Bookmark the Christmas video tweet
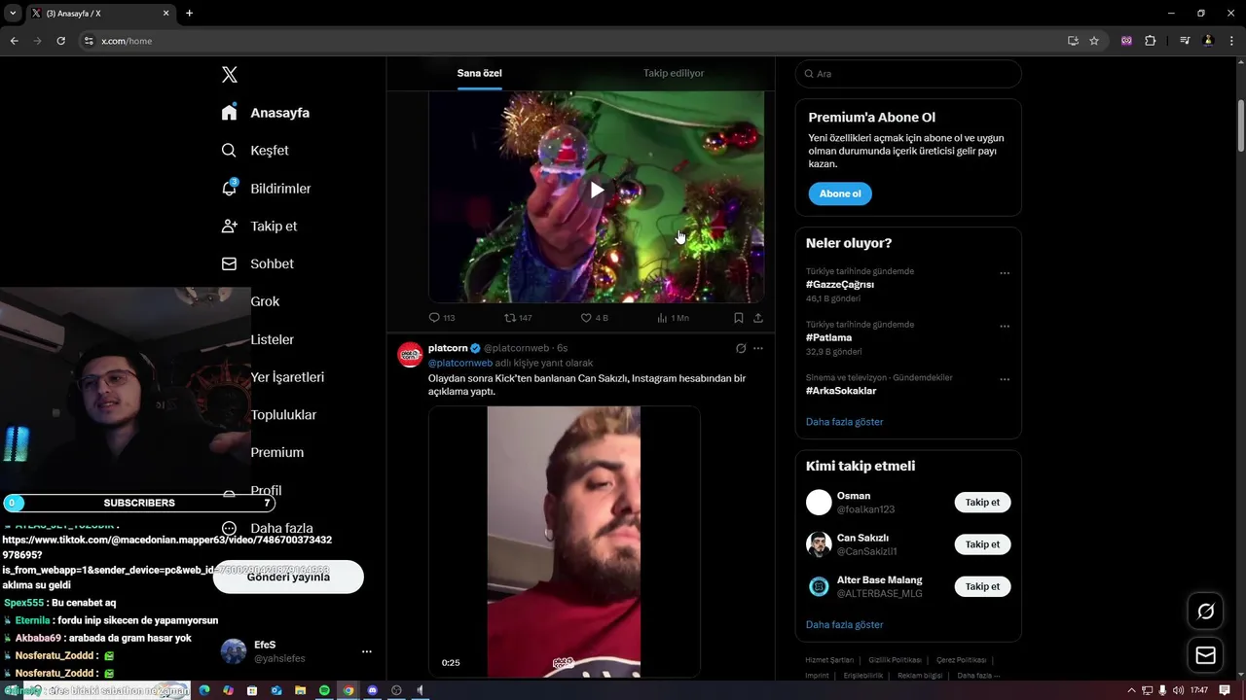1246x700 pixels. 739,318
